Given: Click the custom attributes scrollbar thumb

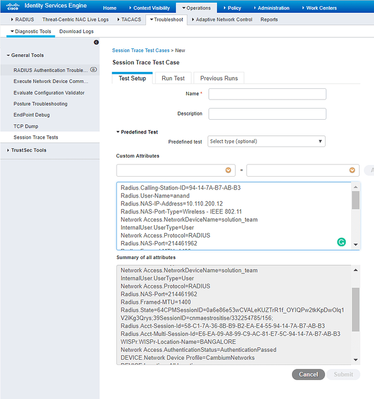Looking at the screenshot, I should tap(355, 200).
